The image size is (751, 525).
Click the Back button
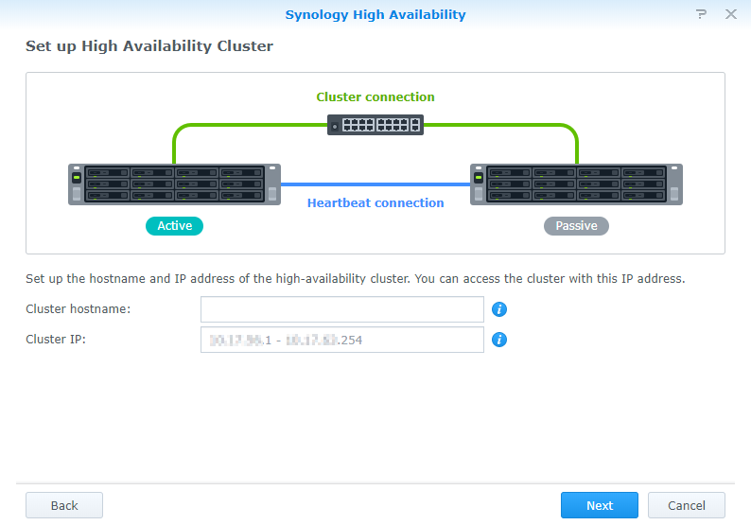64,505
